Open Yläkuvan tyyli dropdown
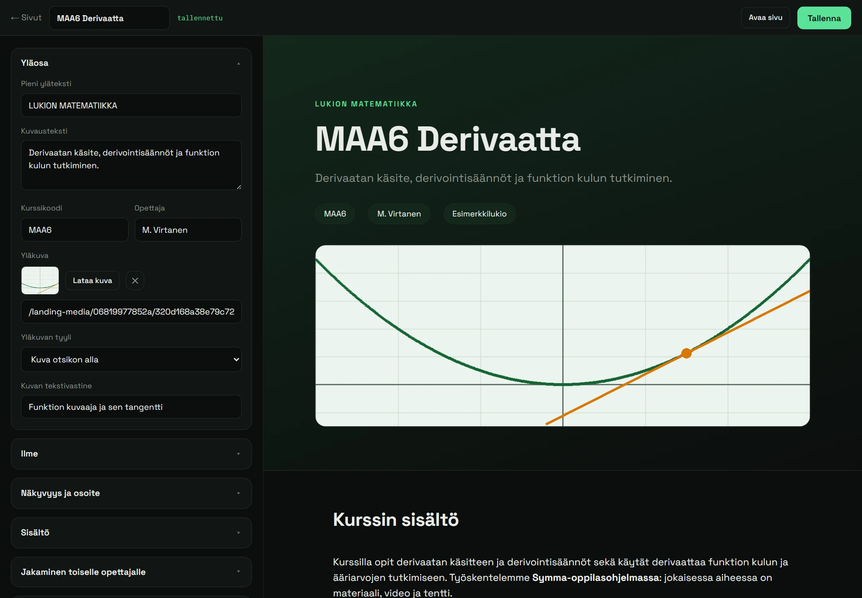 (x=131, y=359)
